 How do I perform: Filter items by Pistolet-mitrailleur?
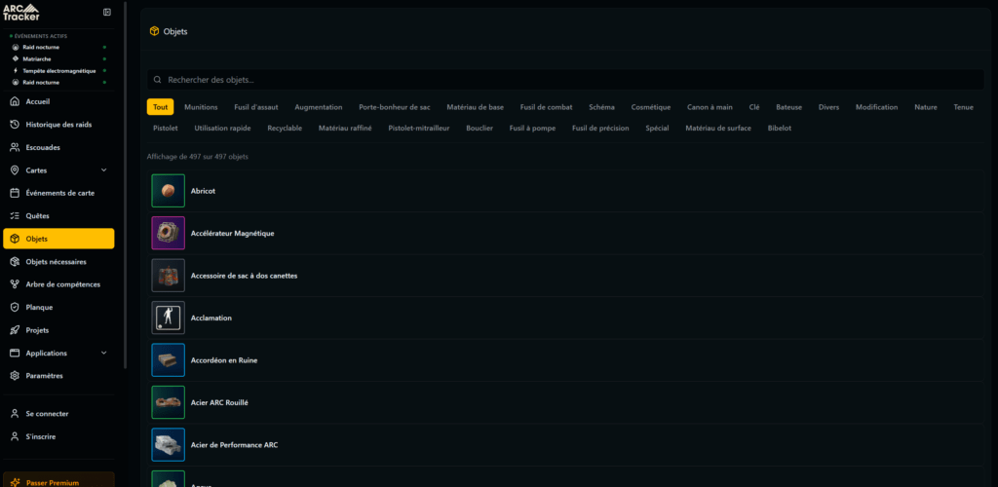pos(419,129)
